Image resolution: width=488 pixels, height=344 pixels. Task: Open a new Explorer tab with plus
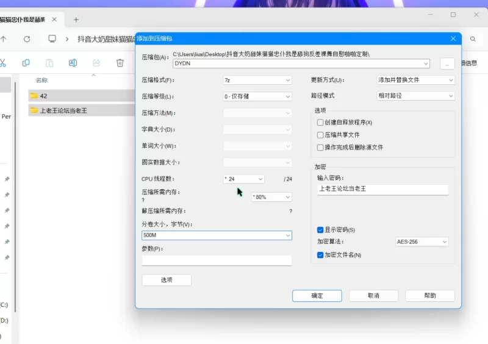pos(76,20)
